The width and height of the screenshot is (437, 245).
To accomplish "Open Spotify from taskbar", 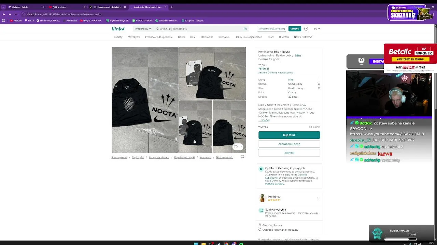I will (241, 244).
